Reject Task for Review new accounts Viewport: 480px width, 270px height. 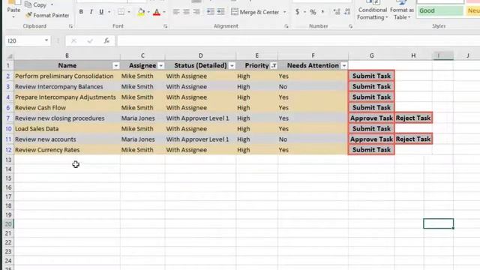413,139
